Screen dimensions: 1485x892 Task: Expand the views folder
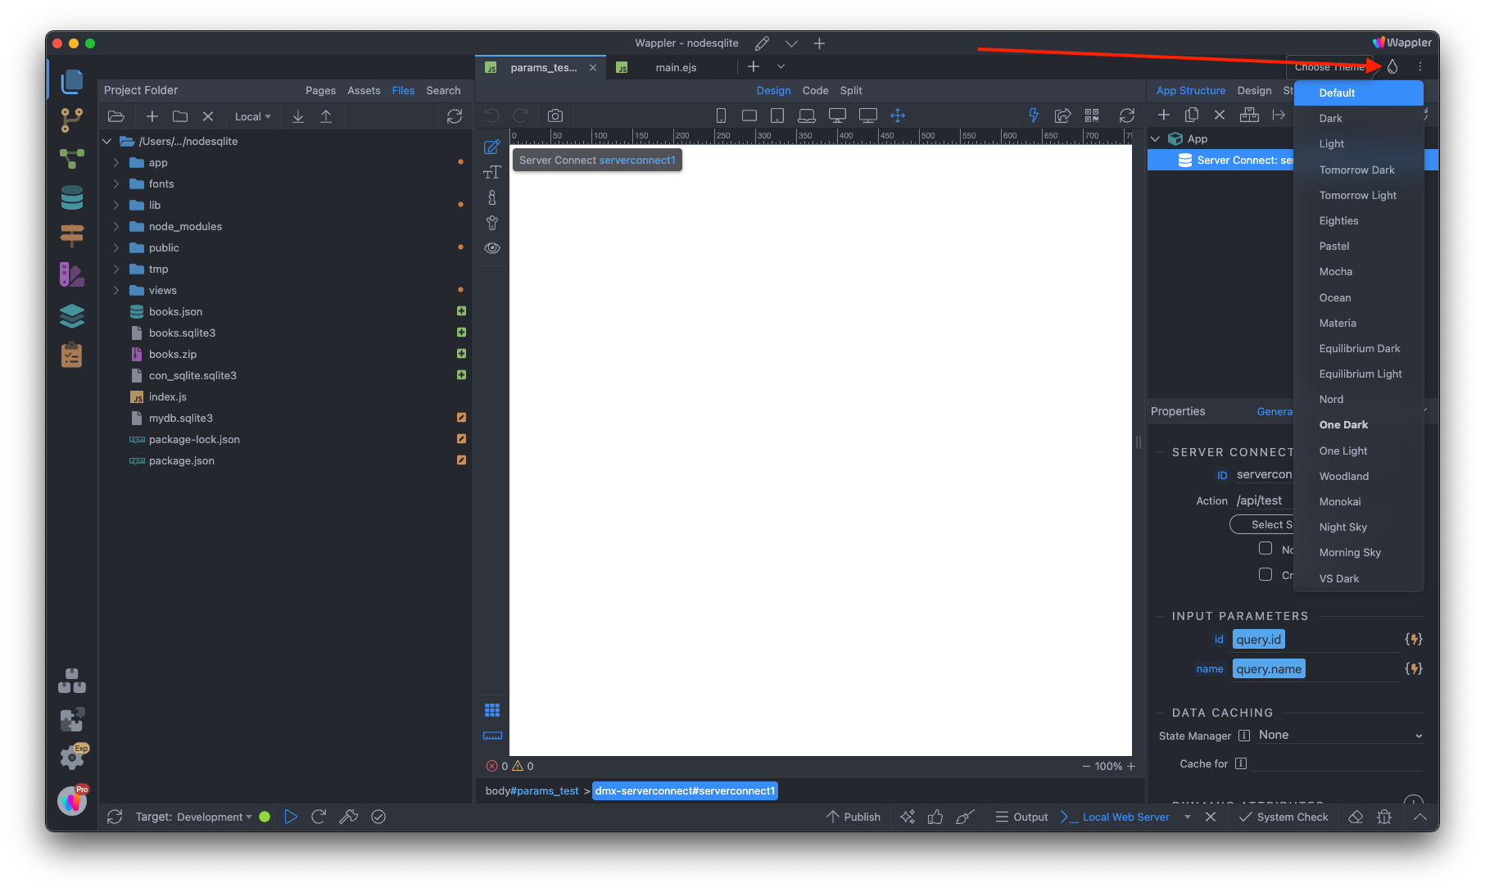click(115, 290)
